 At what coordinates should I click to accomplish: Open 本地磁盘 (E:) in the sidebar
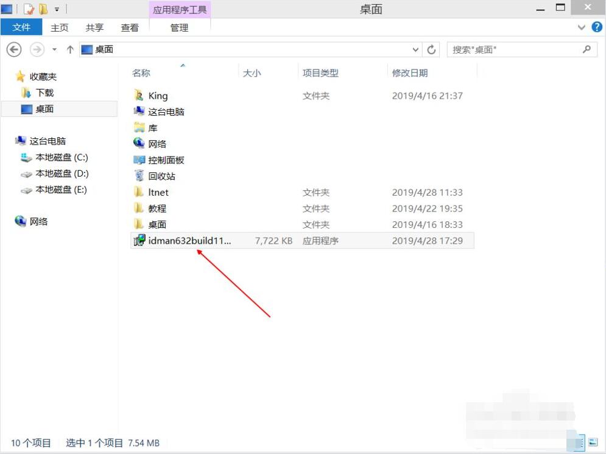[x=54, y=190]
